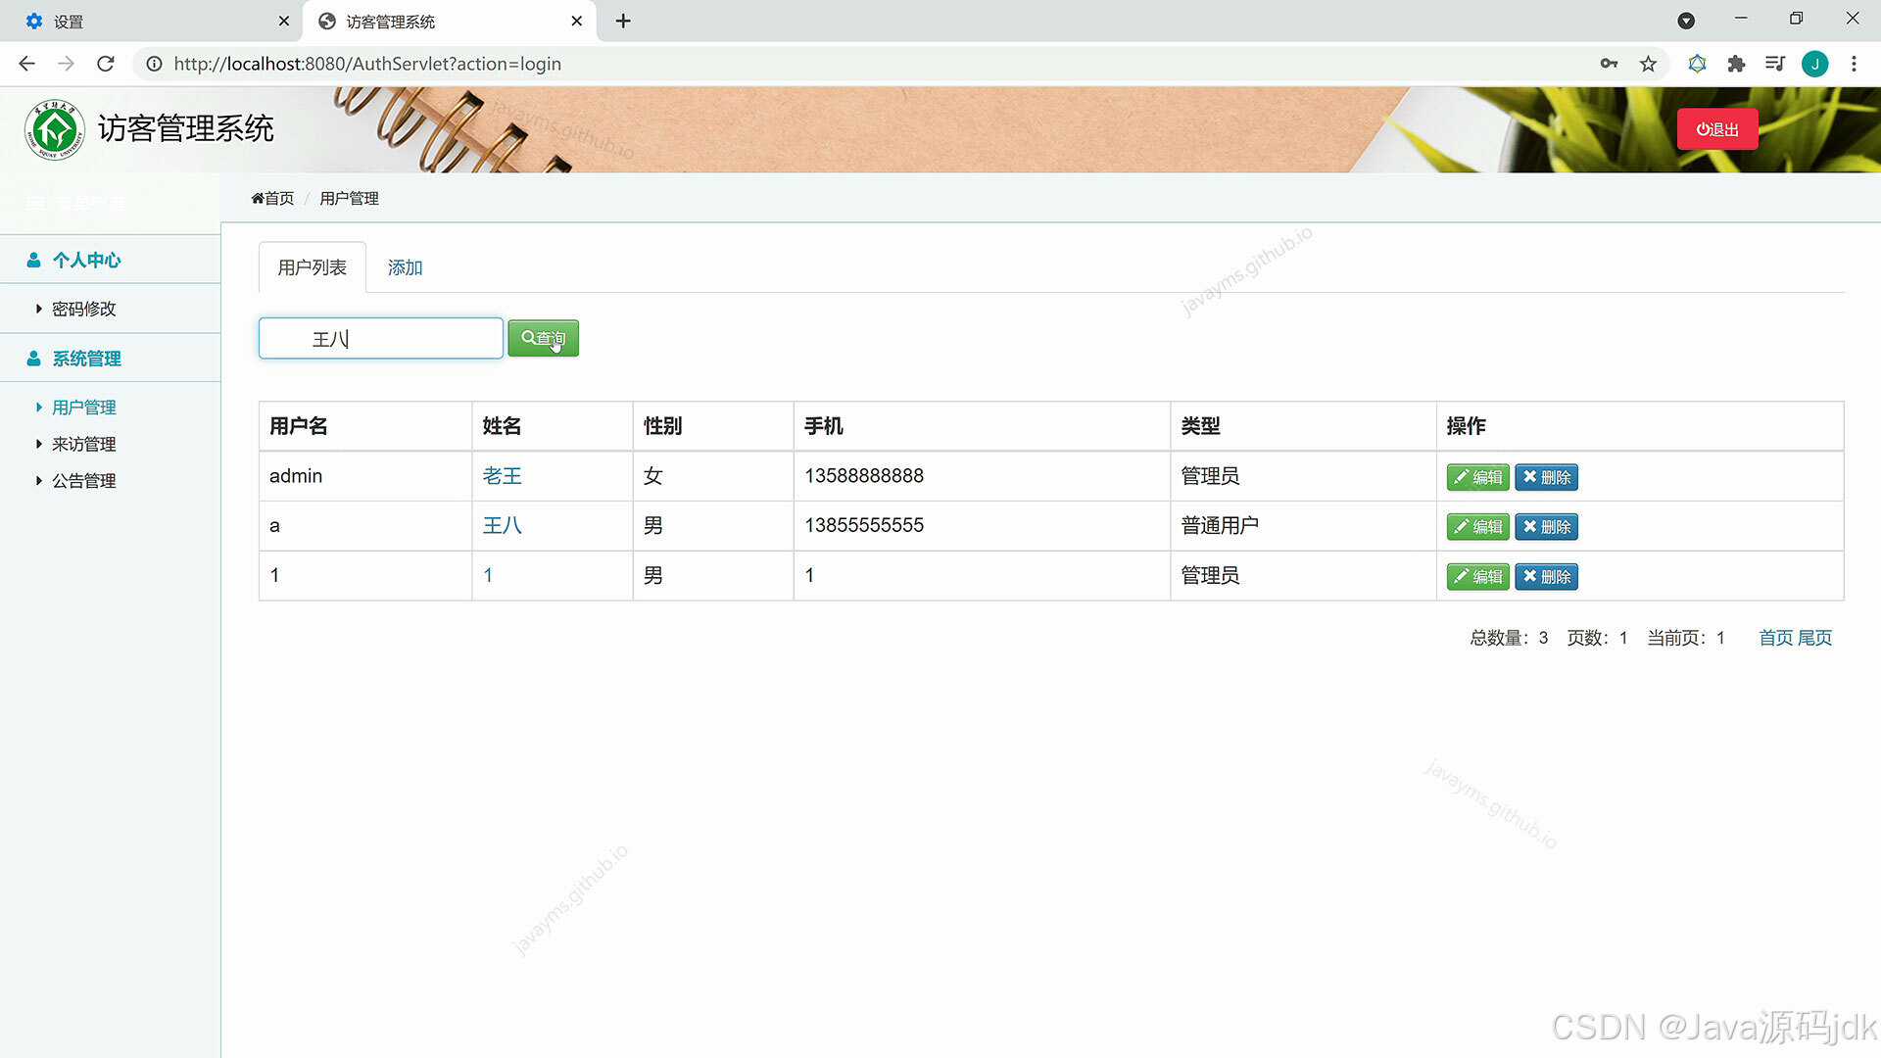Open the Chrome three-dot menu

pos(1854,64)
